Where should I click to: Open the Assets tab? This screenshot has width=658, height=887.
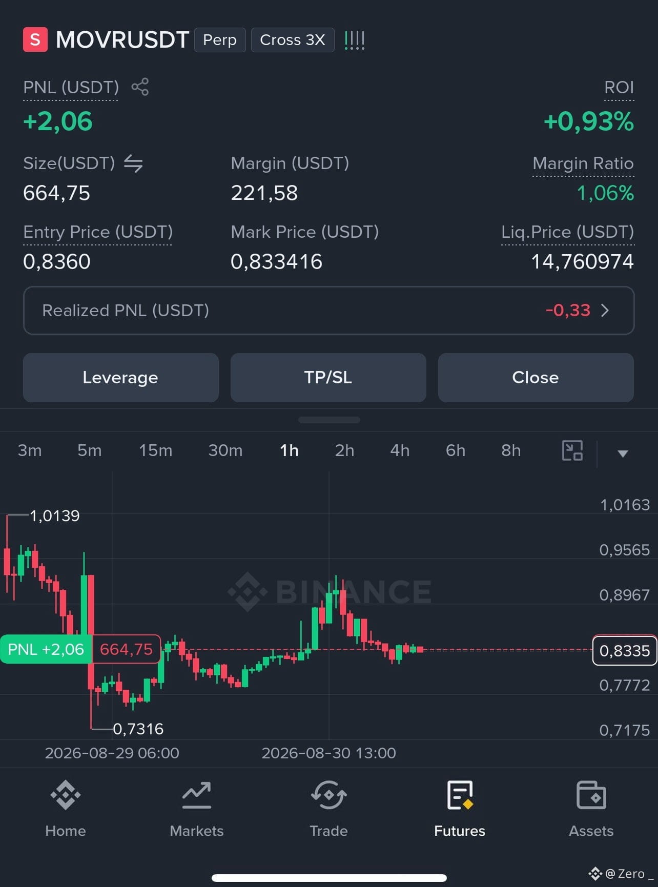591,809
